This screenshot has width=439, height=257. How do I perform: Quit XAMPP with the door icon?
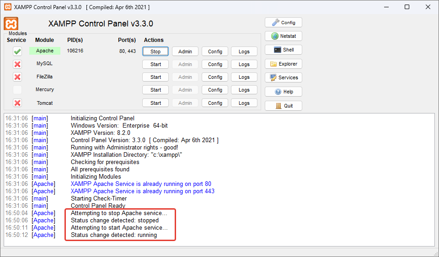point(284,106)
